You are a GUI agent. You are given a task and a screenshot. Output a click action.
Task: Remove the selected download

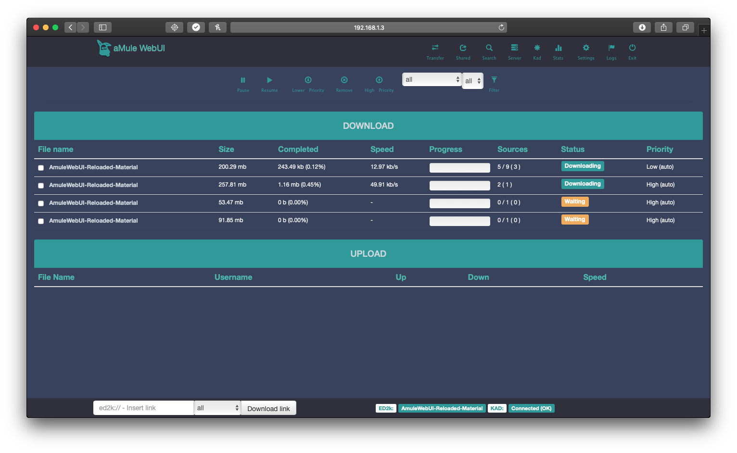(344, 80)
